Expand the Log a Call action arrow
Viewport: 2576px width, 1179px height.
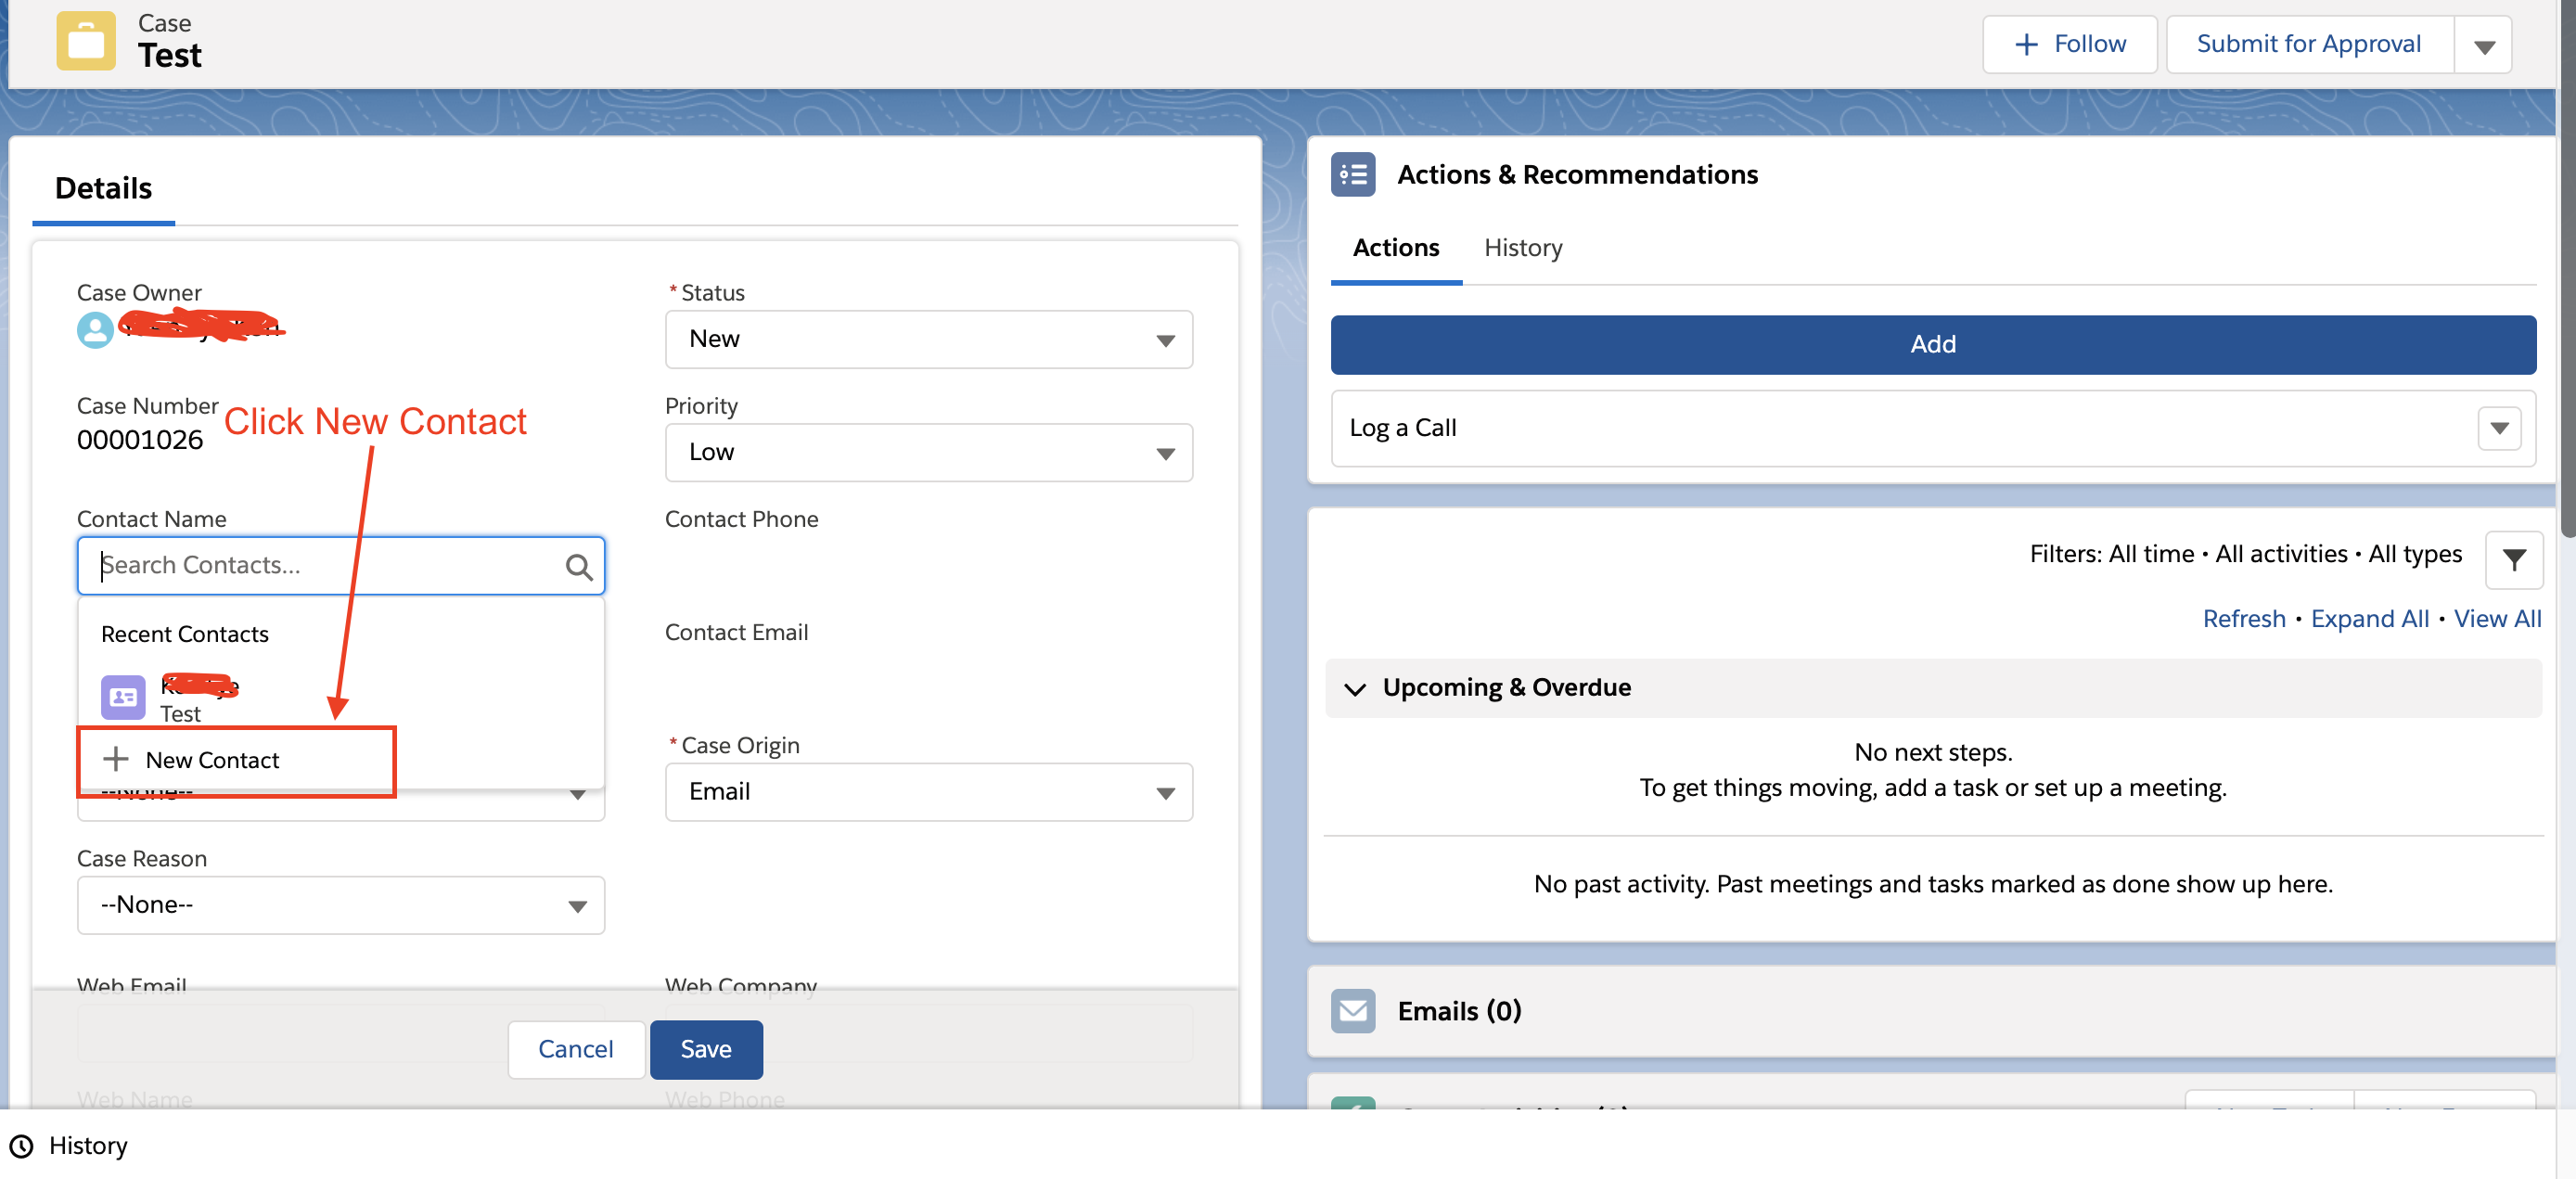2498,428
